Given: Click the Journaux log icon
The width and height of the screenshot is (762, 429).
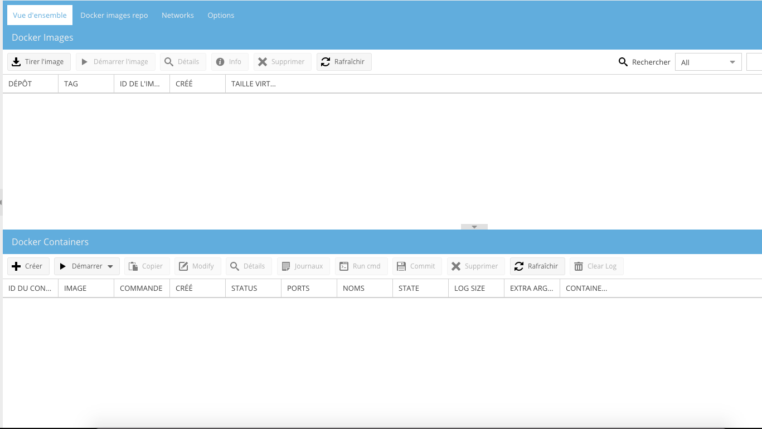Looking at the screenshot, I should pos(286,266).
